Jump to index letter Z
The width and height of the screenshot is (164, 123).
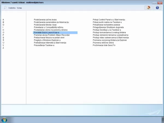click(x=3, y=48)
